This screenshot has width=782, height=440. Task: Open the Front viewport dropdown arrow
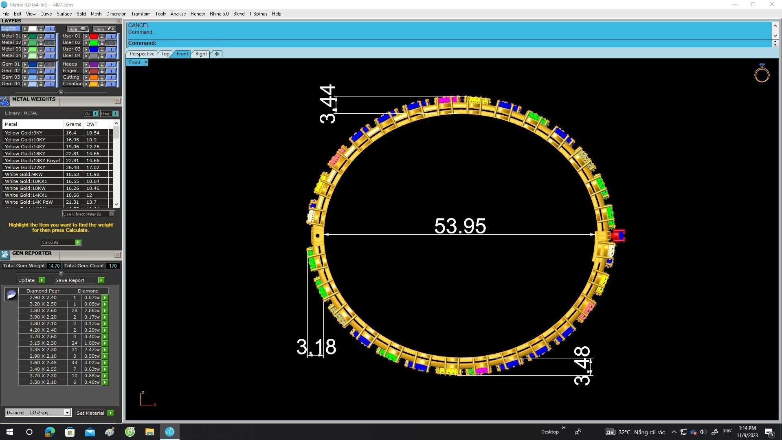tap(146, 62)
